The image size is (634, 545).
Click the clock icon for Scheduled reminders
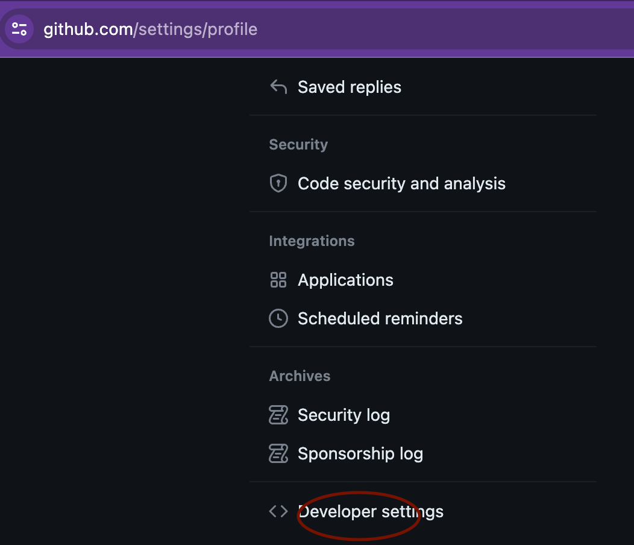click(x=278, y=318)
